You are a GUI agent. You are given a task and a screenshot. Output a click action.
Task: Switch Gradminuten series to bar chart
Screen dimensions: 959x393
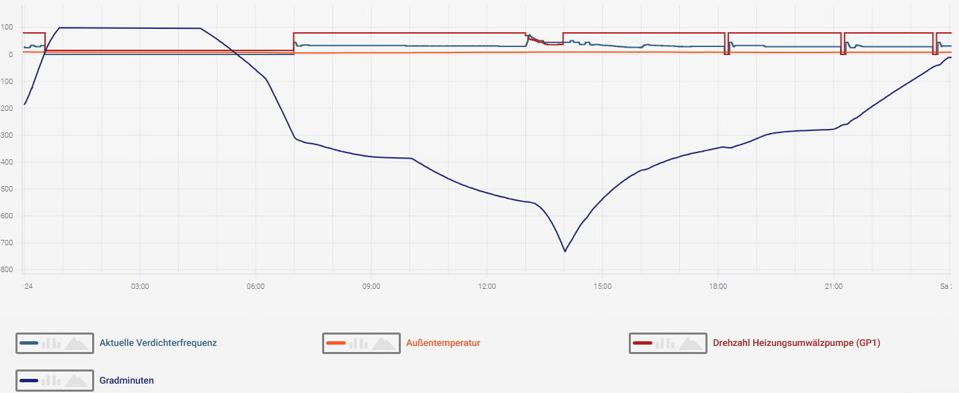(x=51, y=380)
